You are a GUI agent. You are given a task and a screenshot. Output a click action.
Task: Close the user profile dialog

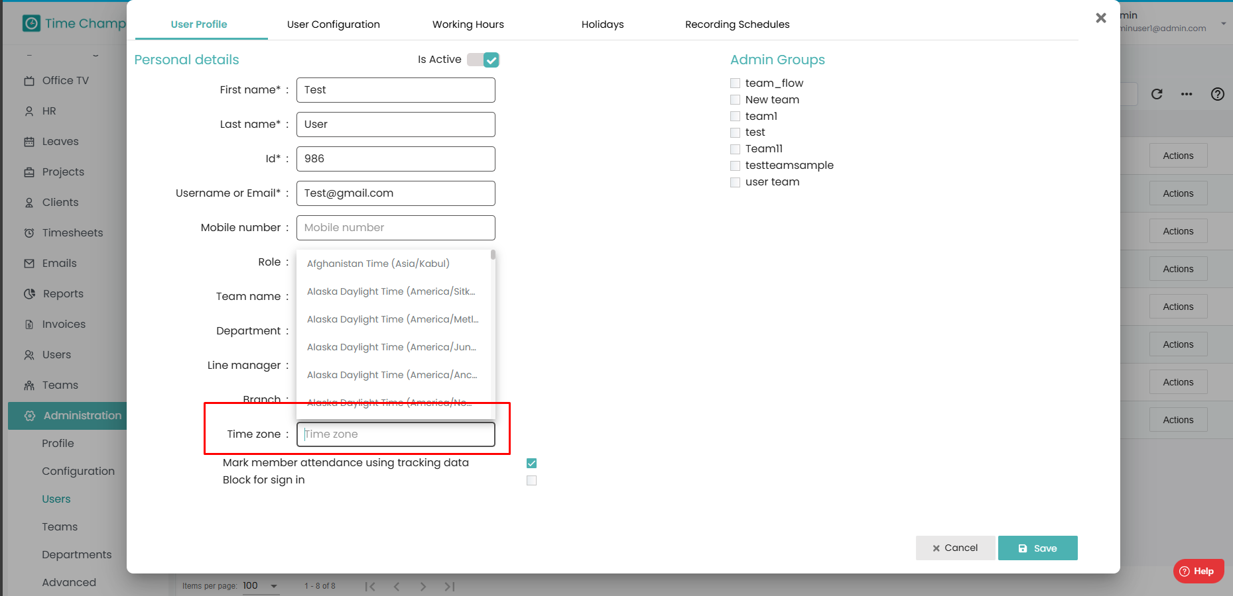pos(1101,18)
